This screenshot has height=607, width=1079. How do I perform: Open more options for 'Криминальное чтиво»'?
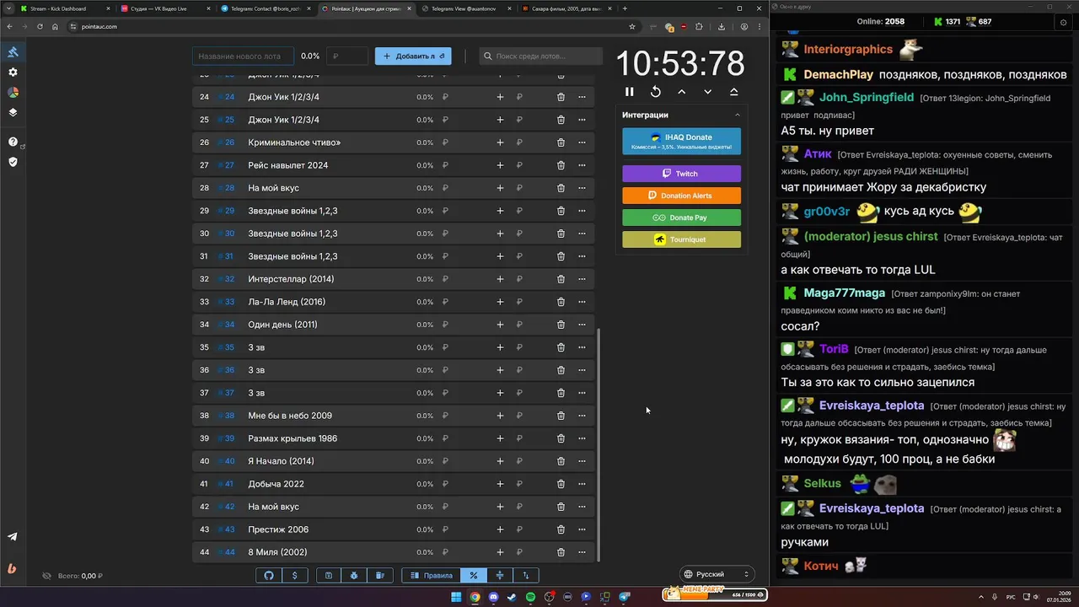[x=582, y=142]
